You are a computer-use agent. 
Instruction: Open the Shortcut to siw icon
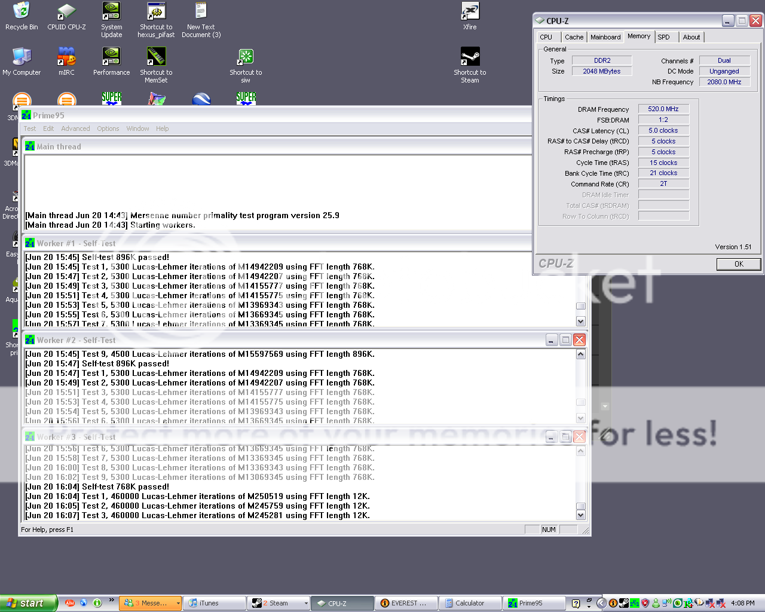[x=246, y=57]
